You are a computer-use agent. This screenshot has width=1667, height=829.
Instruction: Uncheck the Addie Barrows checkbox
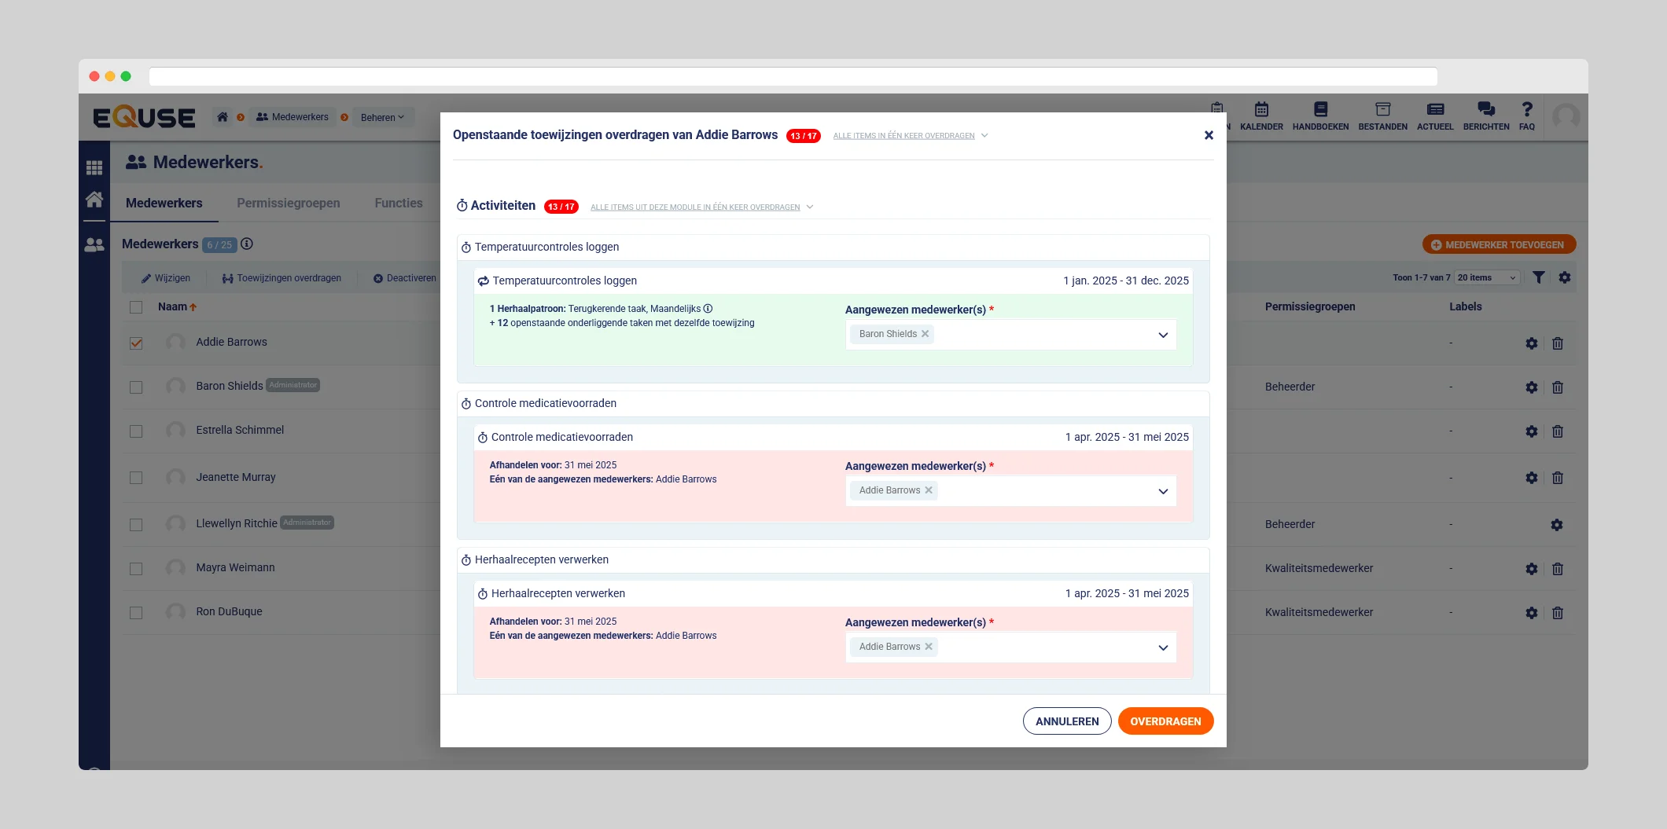click(136, 343)
